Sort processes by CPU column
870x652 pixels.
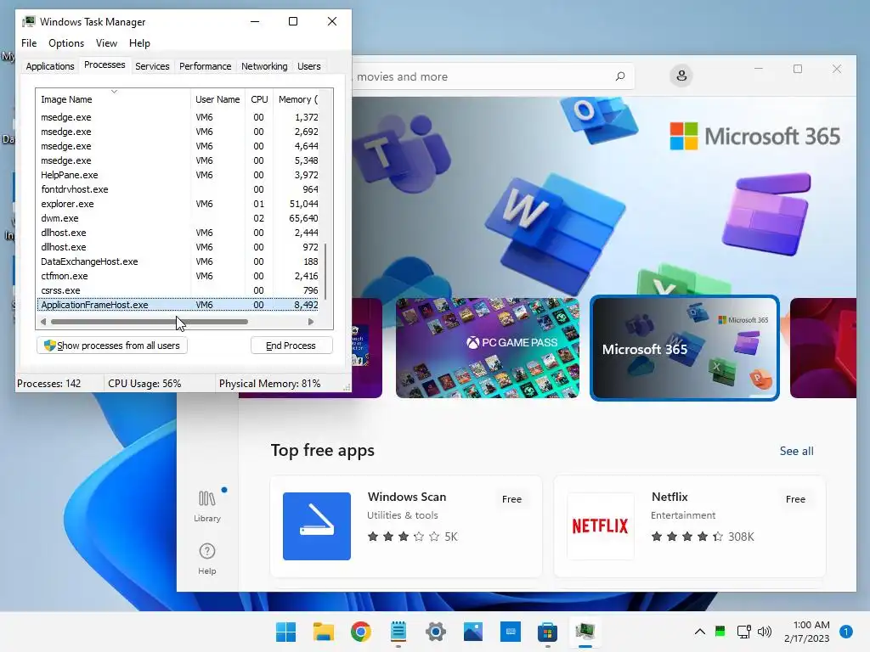point(259,99)
